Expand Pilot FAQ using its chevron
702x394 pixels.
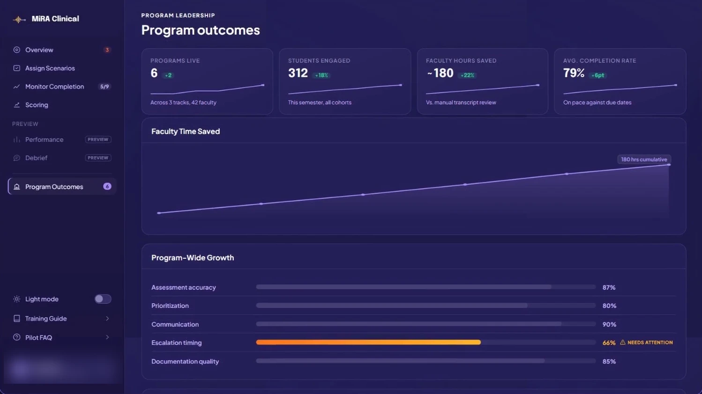[107, 337]
